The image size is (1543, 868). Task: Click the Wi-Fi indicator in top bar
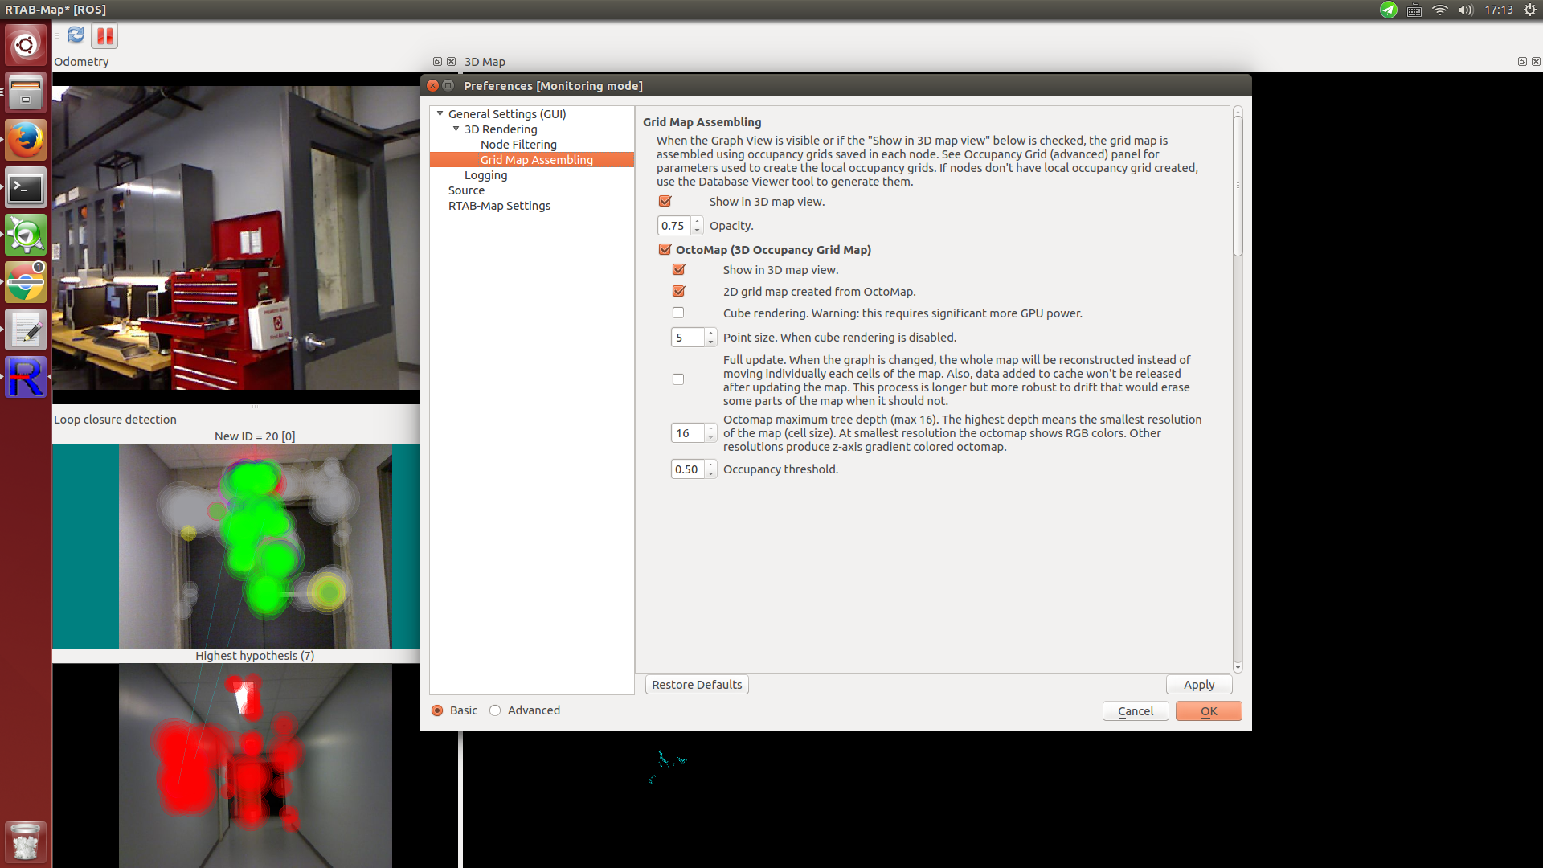coord(1439,10)
